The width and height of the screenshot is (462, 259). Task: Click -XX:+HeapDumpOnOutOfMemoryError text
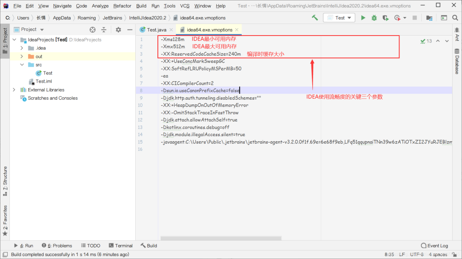[204, 105]
